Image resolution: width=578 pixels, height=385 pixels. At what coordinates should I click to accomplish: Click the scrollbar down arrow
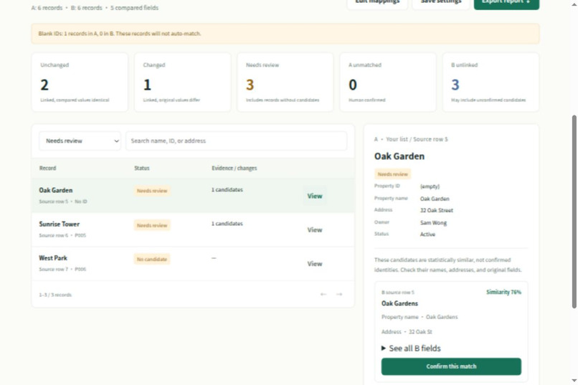pos(574,381)
